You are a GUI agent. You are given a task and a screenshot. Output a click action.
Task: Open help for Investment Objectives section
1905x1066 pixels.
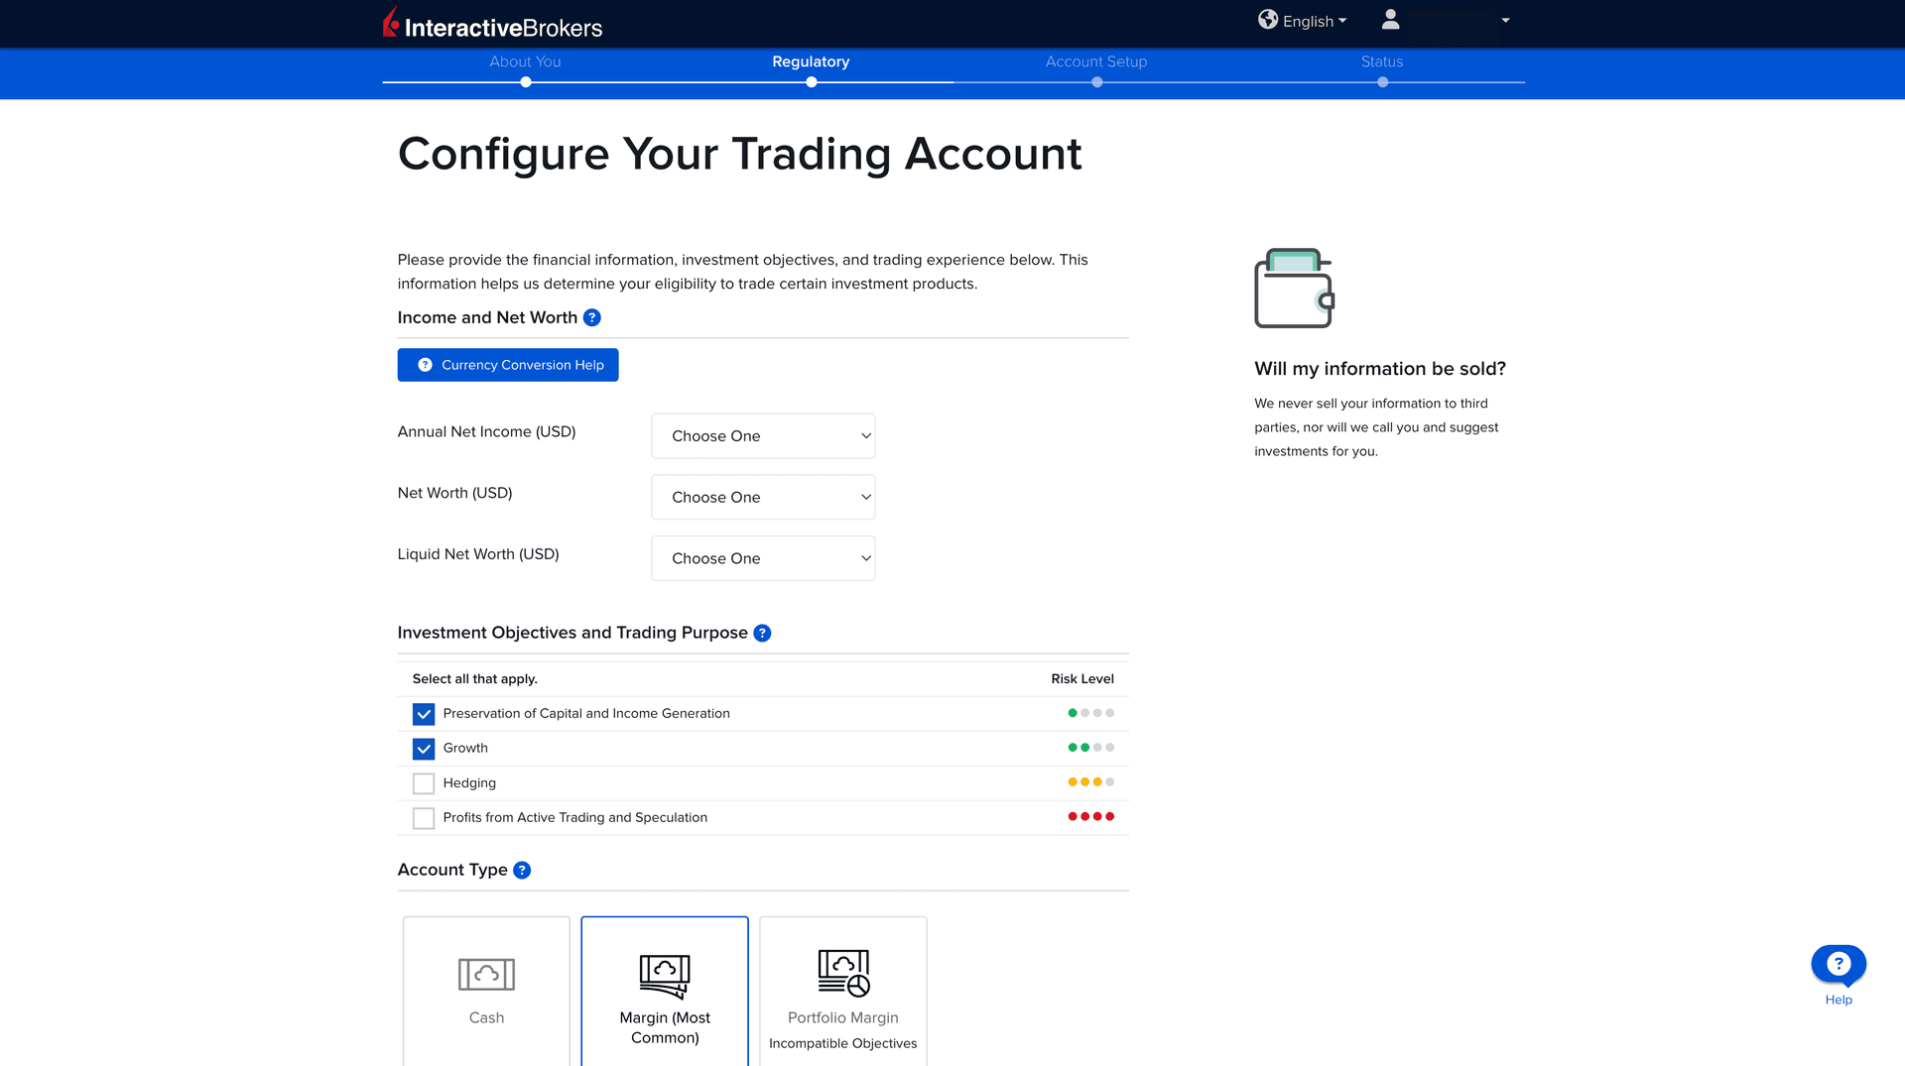[762, 633]
